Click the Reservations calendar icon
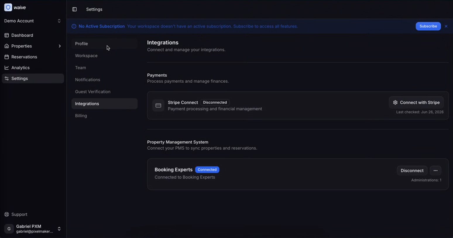The height and width of the screenshot is (238, 453). pyautogui.click(x=6, y=57)
